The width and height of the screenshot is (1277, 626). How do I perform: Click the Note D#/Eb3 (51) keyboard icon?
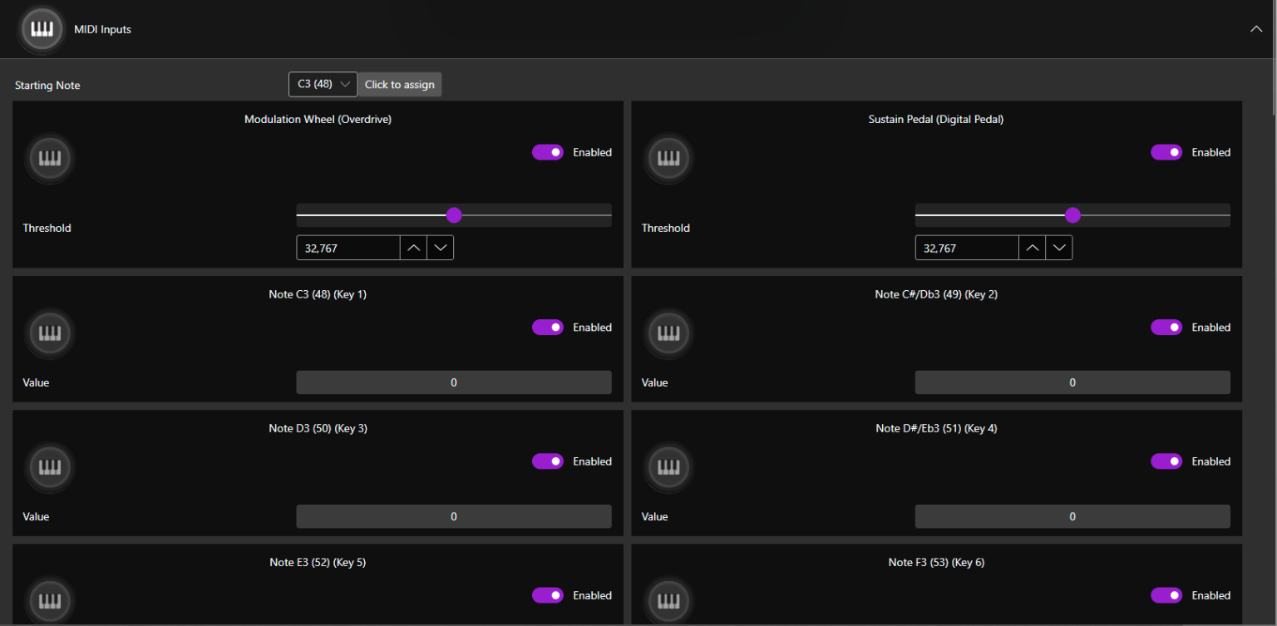point(668,467)
